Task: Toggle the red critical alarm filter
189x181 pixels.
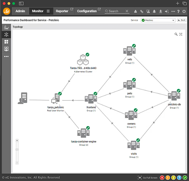Action: 162,178
